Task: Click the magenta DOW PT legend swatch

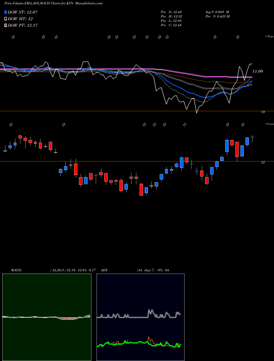Action: pos(5,25)
